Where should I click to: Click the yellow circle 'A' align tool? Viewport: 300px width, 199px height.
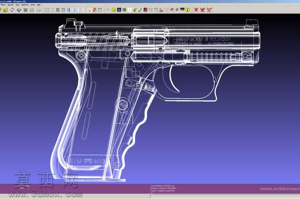[114, 10]
